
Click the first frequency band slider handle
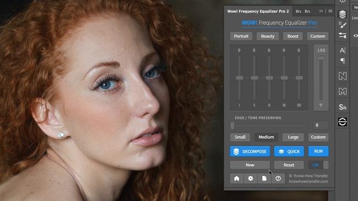tap(239, 78)
